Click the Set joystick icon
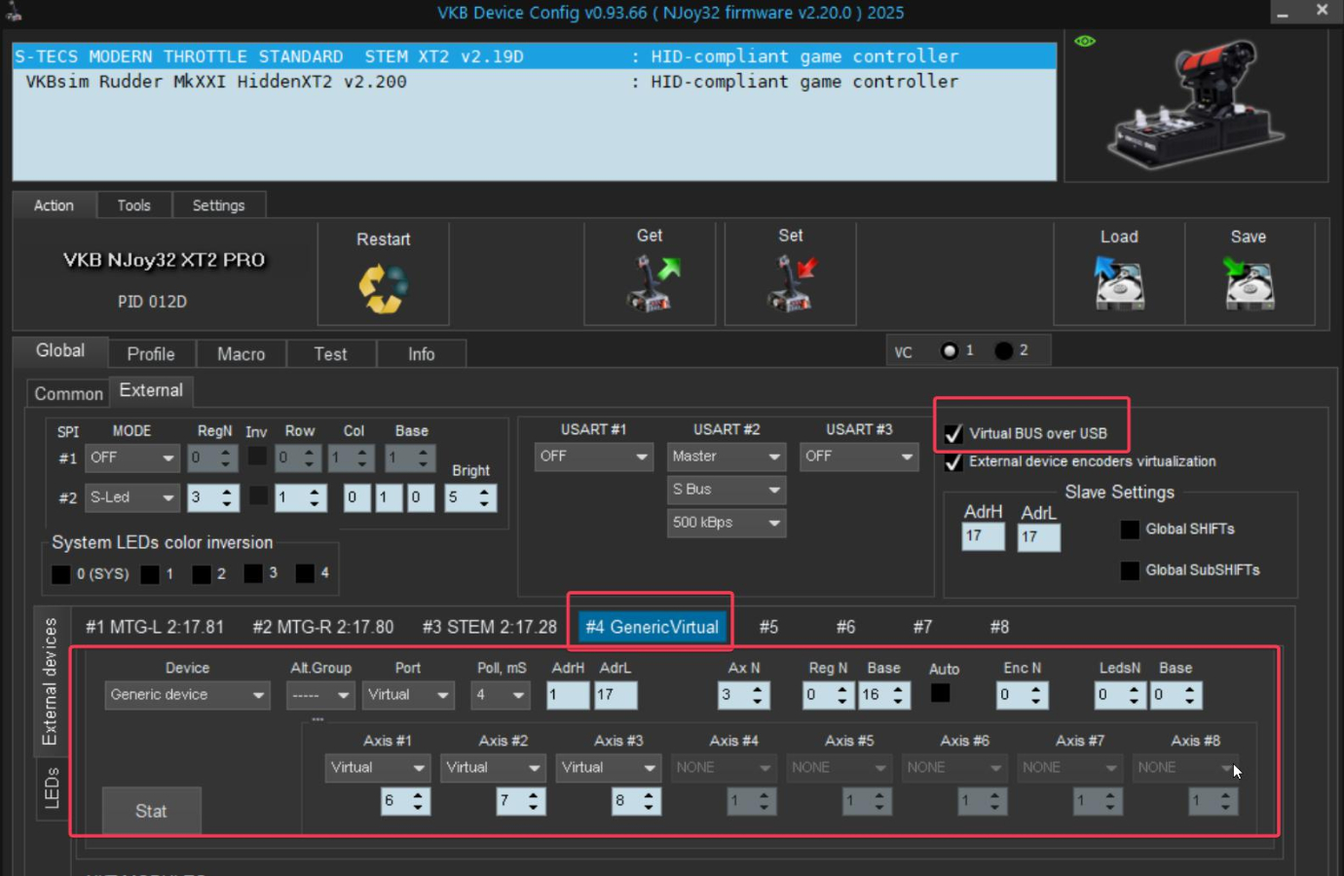The width and height of the screenshot is (1344, 876). pyautogui.click(x=790, y=283)
